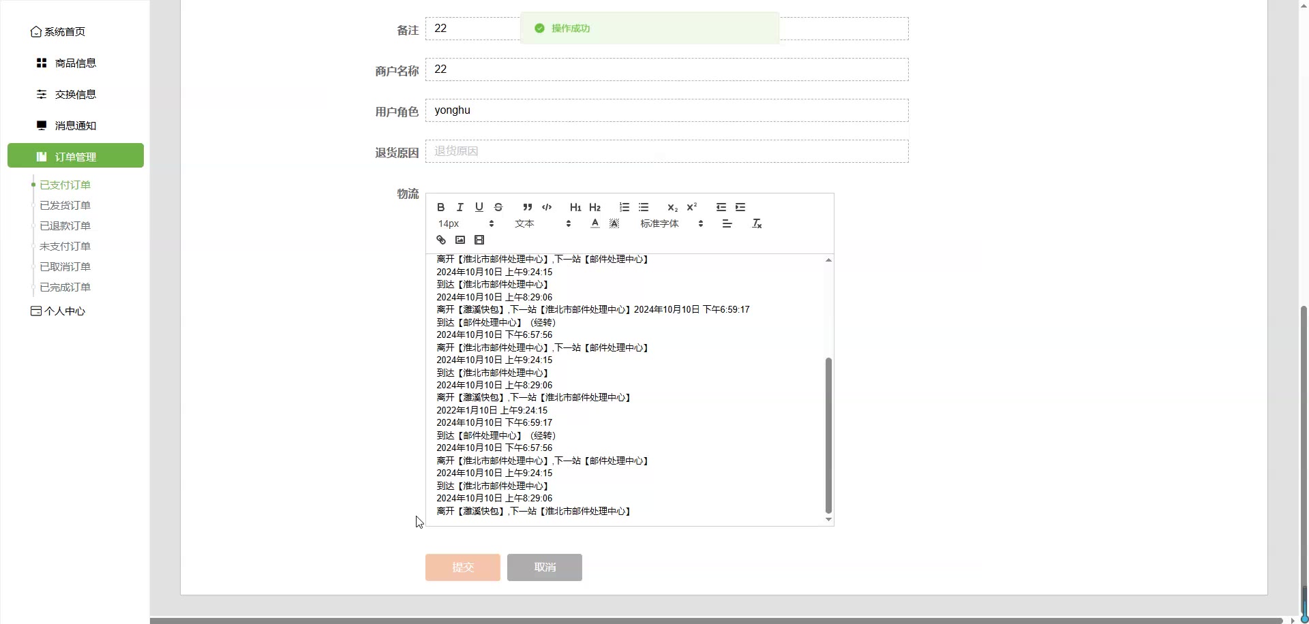Focus the 用户角色 input field
1309x624 pixels.
667,110
